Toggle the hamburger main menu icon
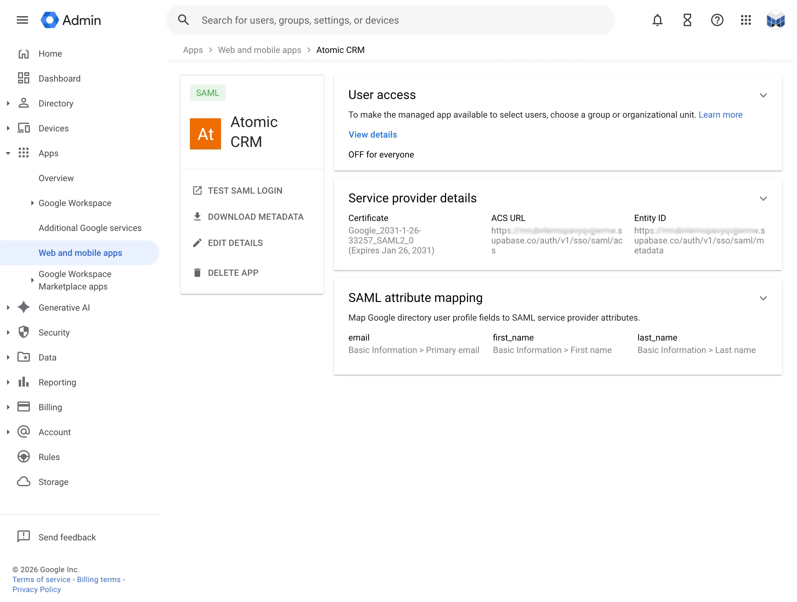Viewport: 797px width, 602px height. pos(22,20)
